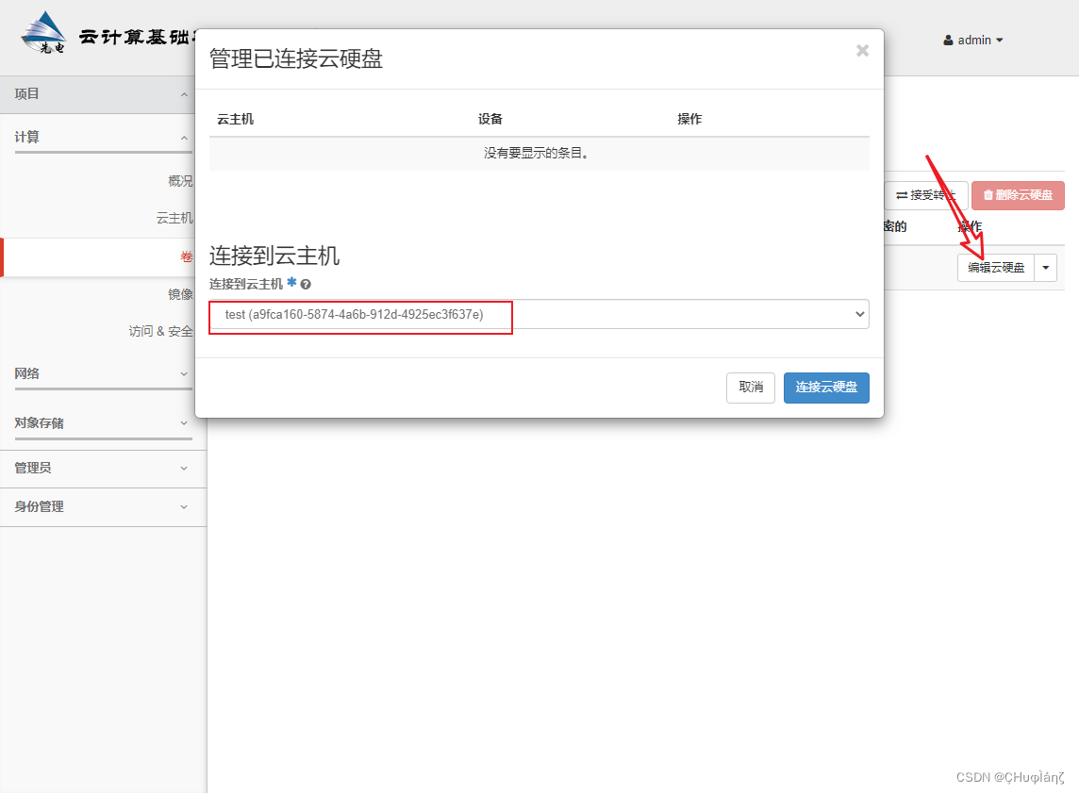Open 镜像 in the sidebar
Image resolution: width=1079 pixels, height=793 pixels.
pyautogui.click(x=180, y=294)
